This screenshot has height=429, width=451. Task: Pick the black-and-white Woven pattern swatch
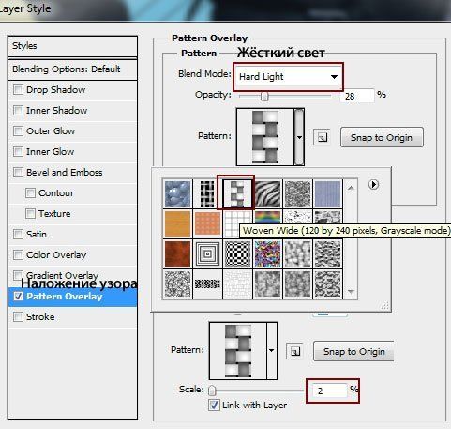(207, 193)
